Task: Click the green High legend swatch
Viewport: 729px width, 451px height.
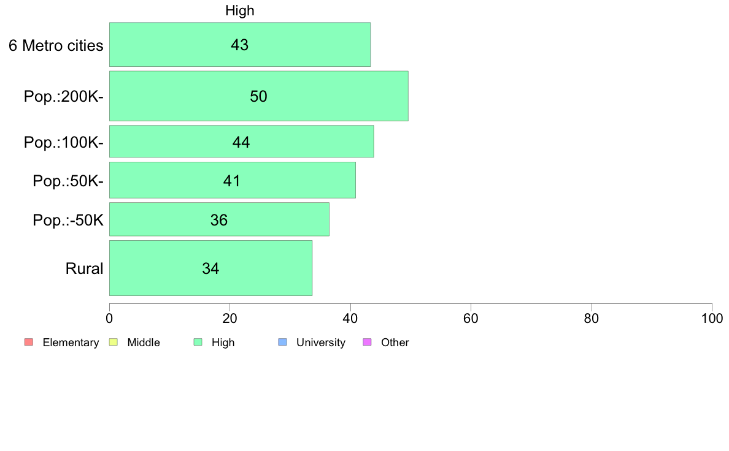Action: [x=198, y=343]
